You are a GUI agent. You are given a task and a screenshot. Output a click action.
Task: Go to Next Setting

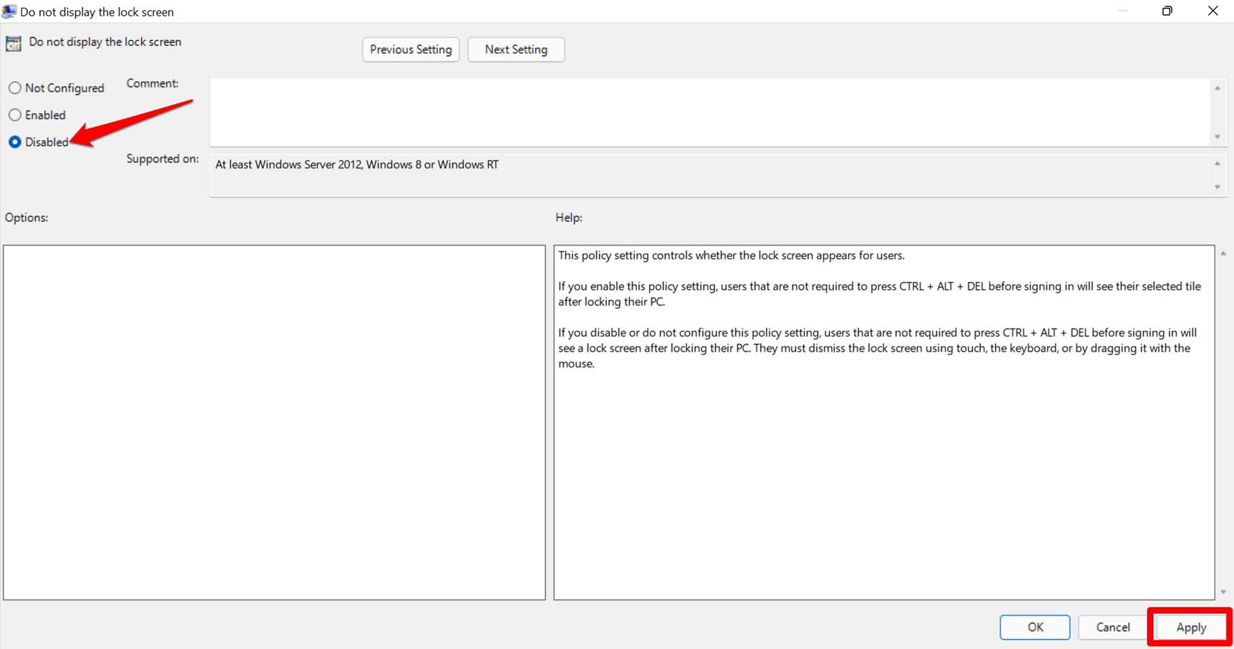coord(516,49)
